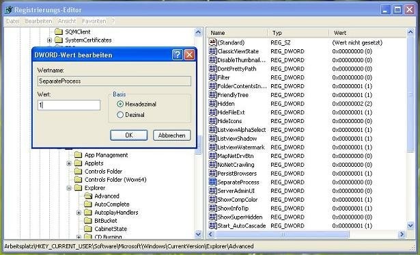Click the (Wert nicht gesetzt) cell

[x=357, y=42]
